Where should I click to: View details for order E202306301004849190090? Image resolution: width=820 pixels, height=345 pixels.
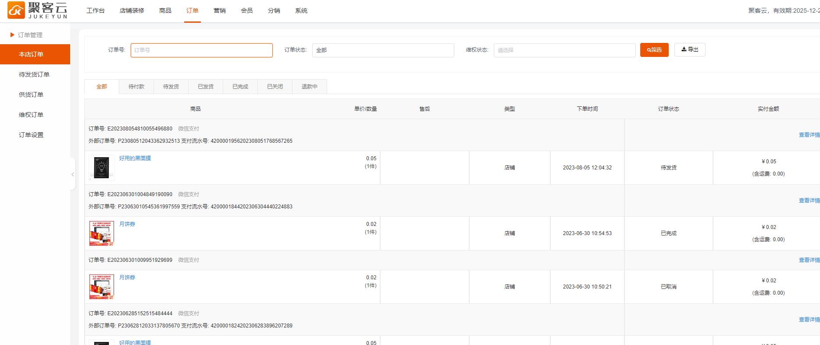click(x=809, y=201)
